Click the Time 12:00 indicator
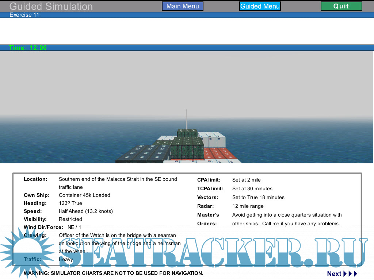The height and width of the screenshot is (280, 374). coord(28,48)
